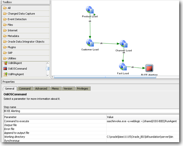Pick the OdiOSCommand tool in toolbox
Viewport: 183px width, 146px height.
point(15,69)
